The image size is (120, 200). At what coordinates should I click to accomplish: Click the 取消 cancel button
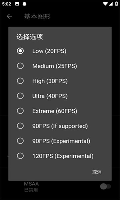coord(97,172)
